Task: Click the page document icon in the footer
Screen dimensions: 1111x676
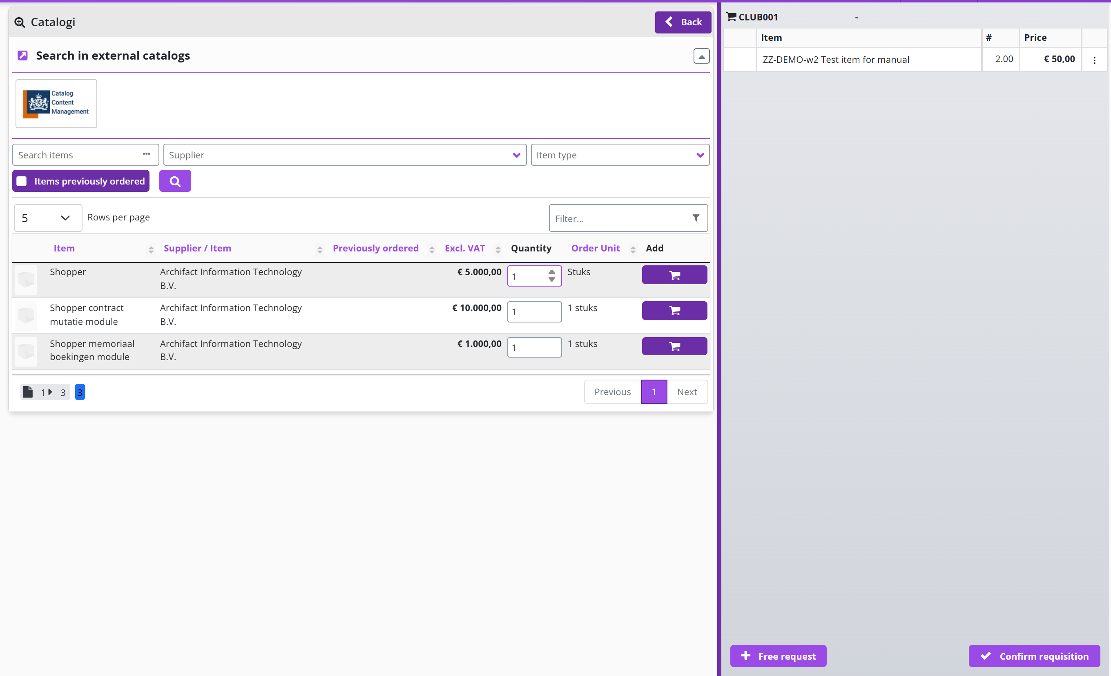Action: click(28, 392)
